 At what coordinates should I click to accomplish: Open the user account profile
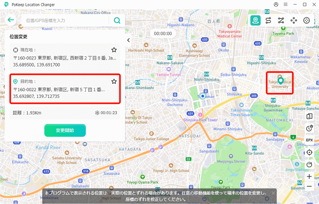[x=276, y=5]
